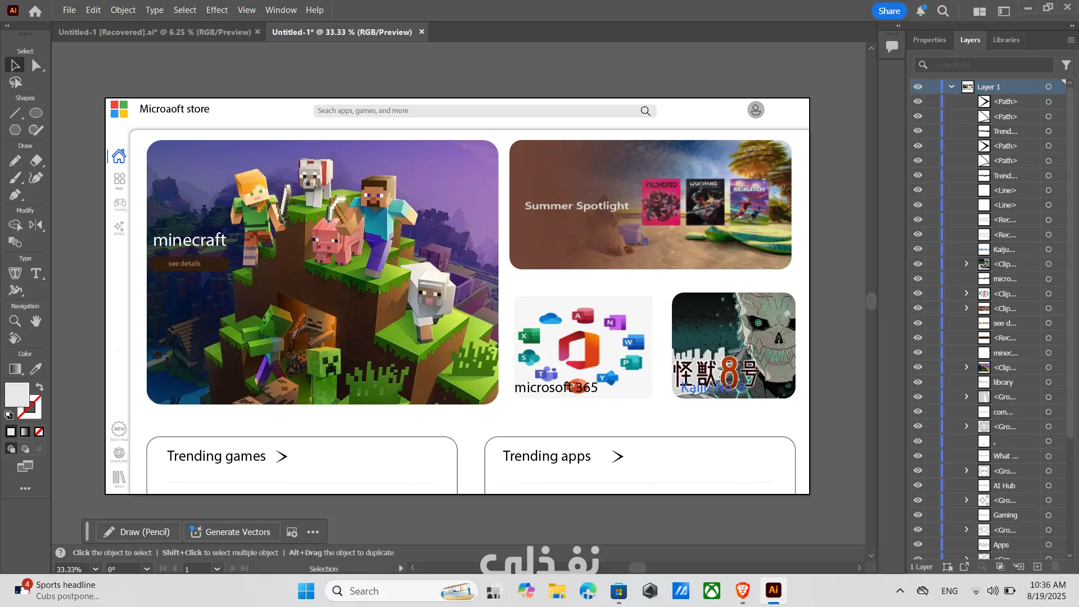Open the File menu
Screen dimensions: 1079x607
69,10
